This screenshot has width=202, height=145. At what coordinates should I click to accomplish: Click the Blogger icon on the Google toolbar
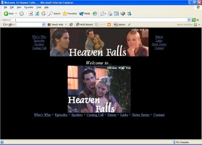[x=109, y=24]
